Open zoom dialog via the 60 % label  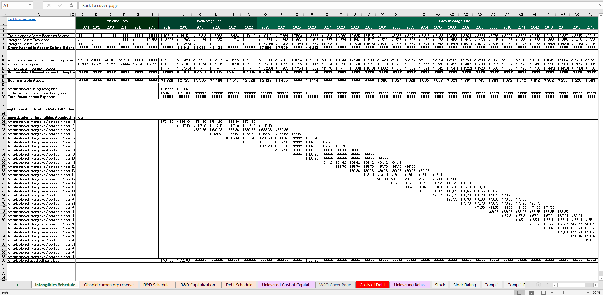596,292
